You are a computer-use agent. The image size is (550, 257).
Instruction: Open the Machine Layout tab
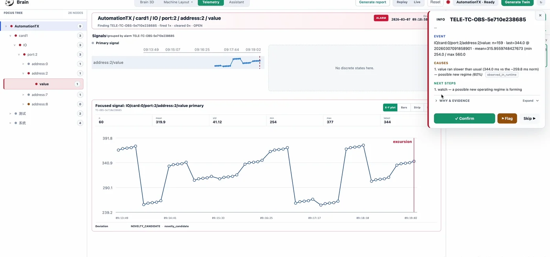178,2
